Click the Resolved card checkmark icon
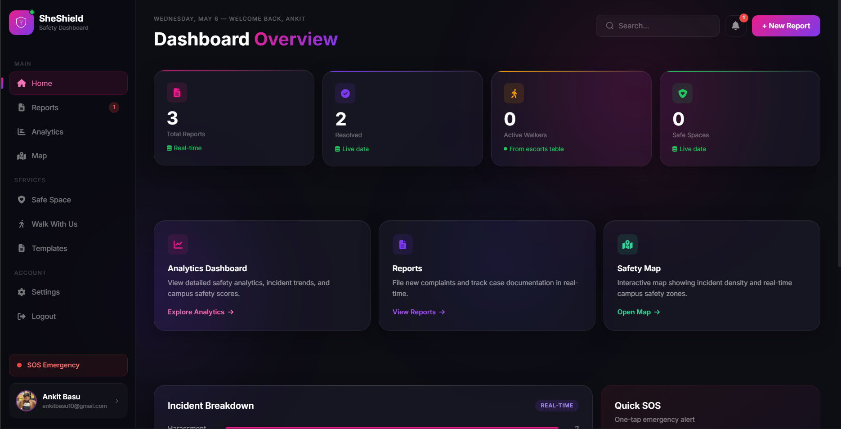The image size is (841, 429). pos(345,94)
